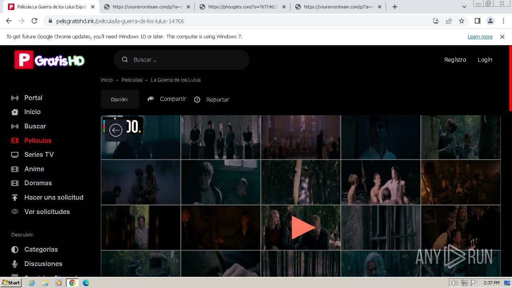Open the tab search dropdown arrow

click(464, 7)
